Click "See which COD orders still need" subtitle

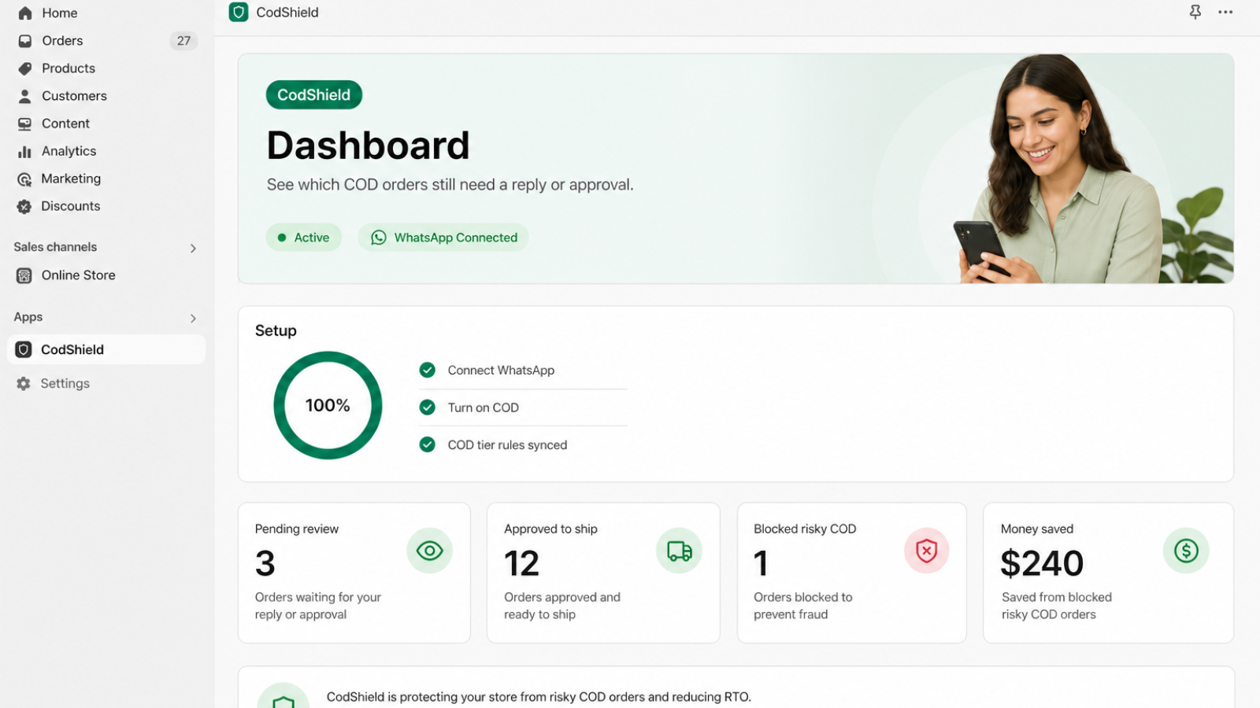(x=450, y=185)
